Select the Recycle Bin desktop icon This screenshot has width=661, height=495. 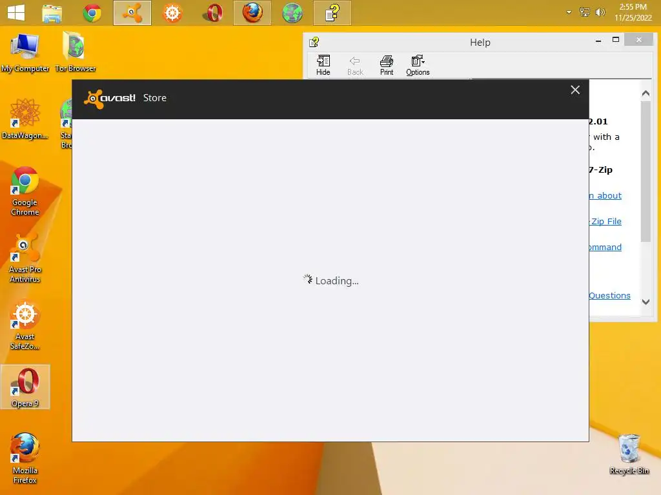[x=629, y=454]
